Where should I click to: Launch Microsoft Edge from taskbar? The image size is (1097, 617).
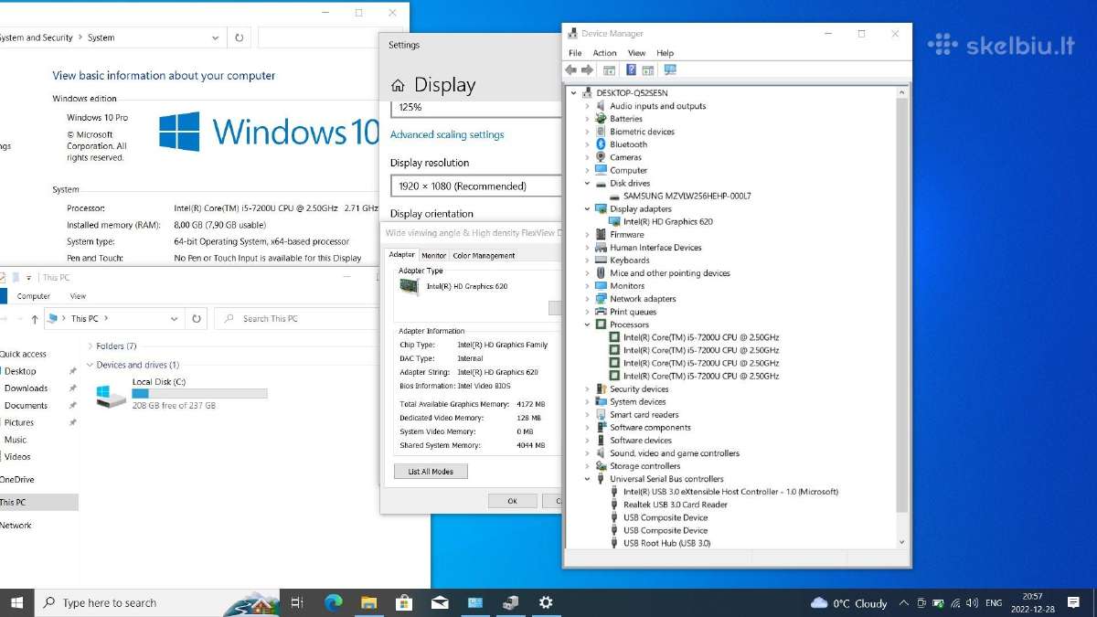tap(334, 602)
